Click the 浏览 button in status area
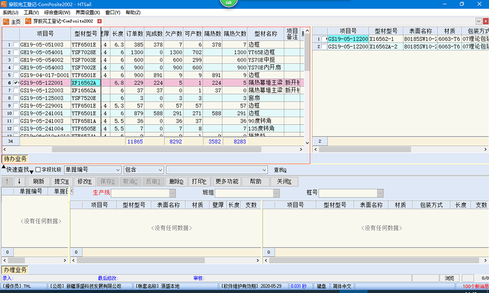 coord(449,278)
